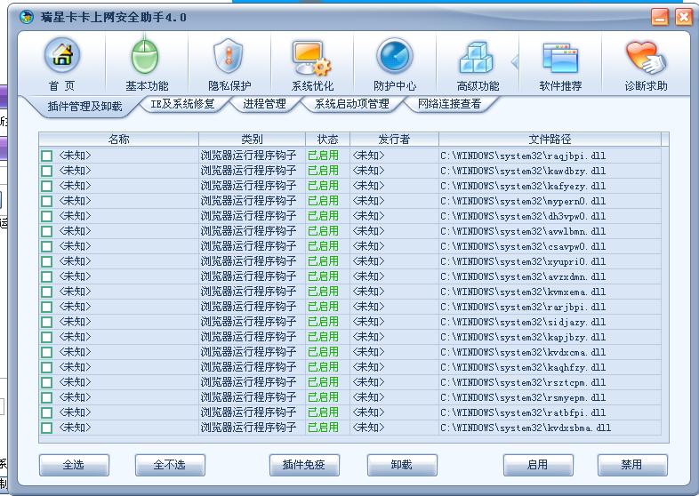The height and width of the screenshot is (496, 699).
Task: Select path C:\WINDOWS\system32\kapjbzy.dll
Action: [523, 338]
